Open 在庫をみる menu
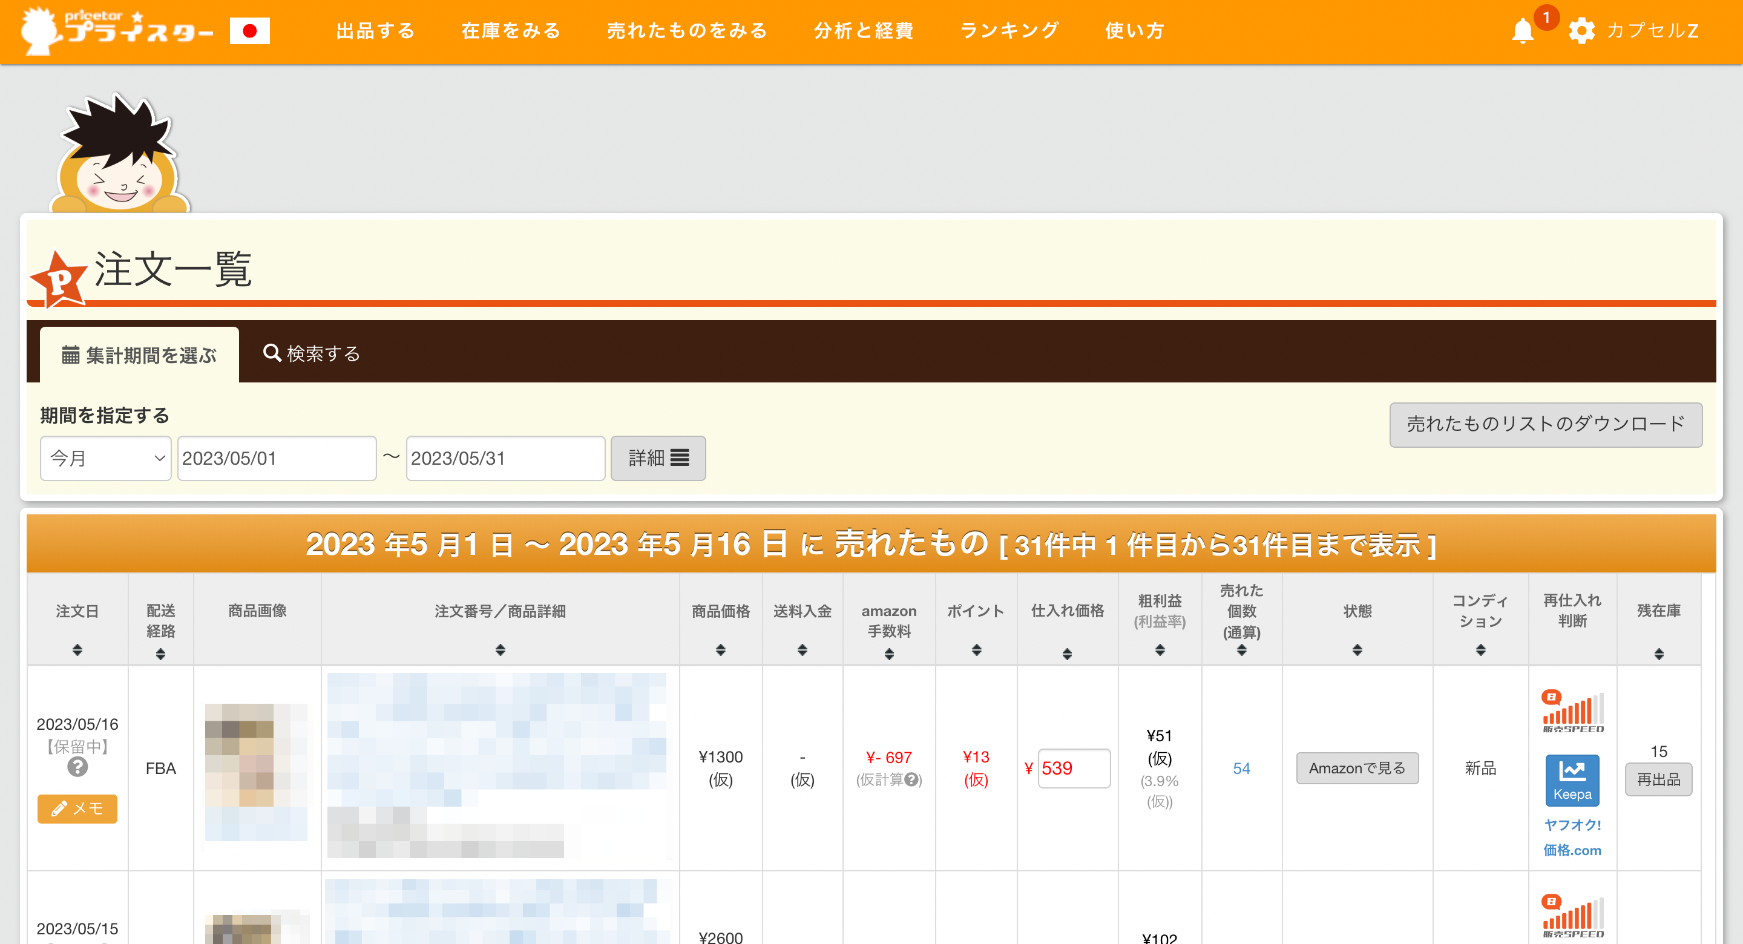 tap(511, 31)
